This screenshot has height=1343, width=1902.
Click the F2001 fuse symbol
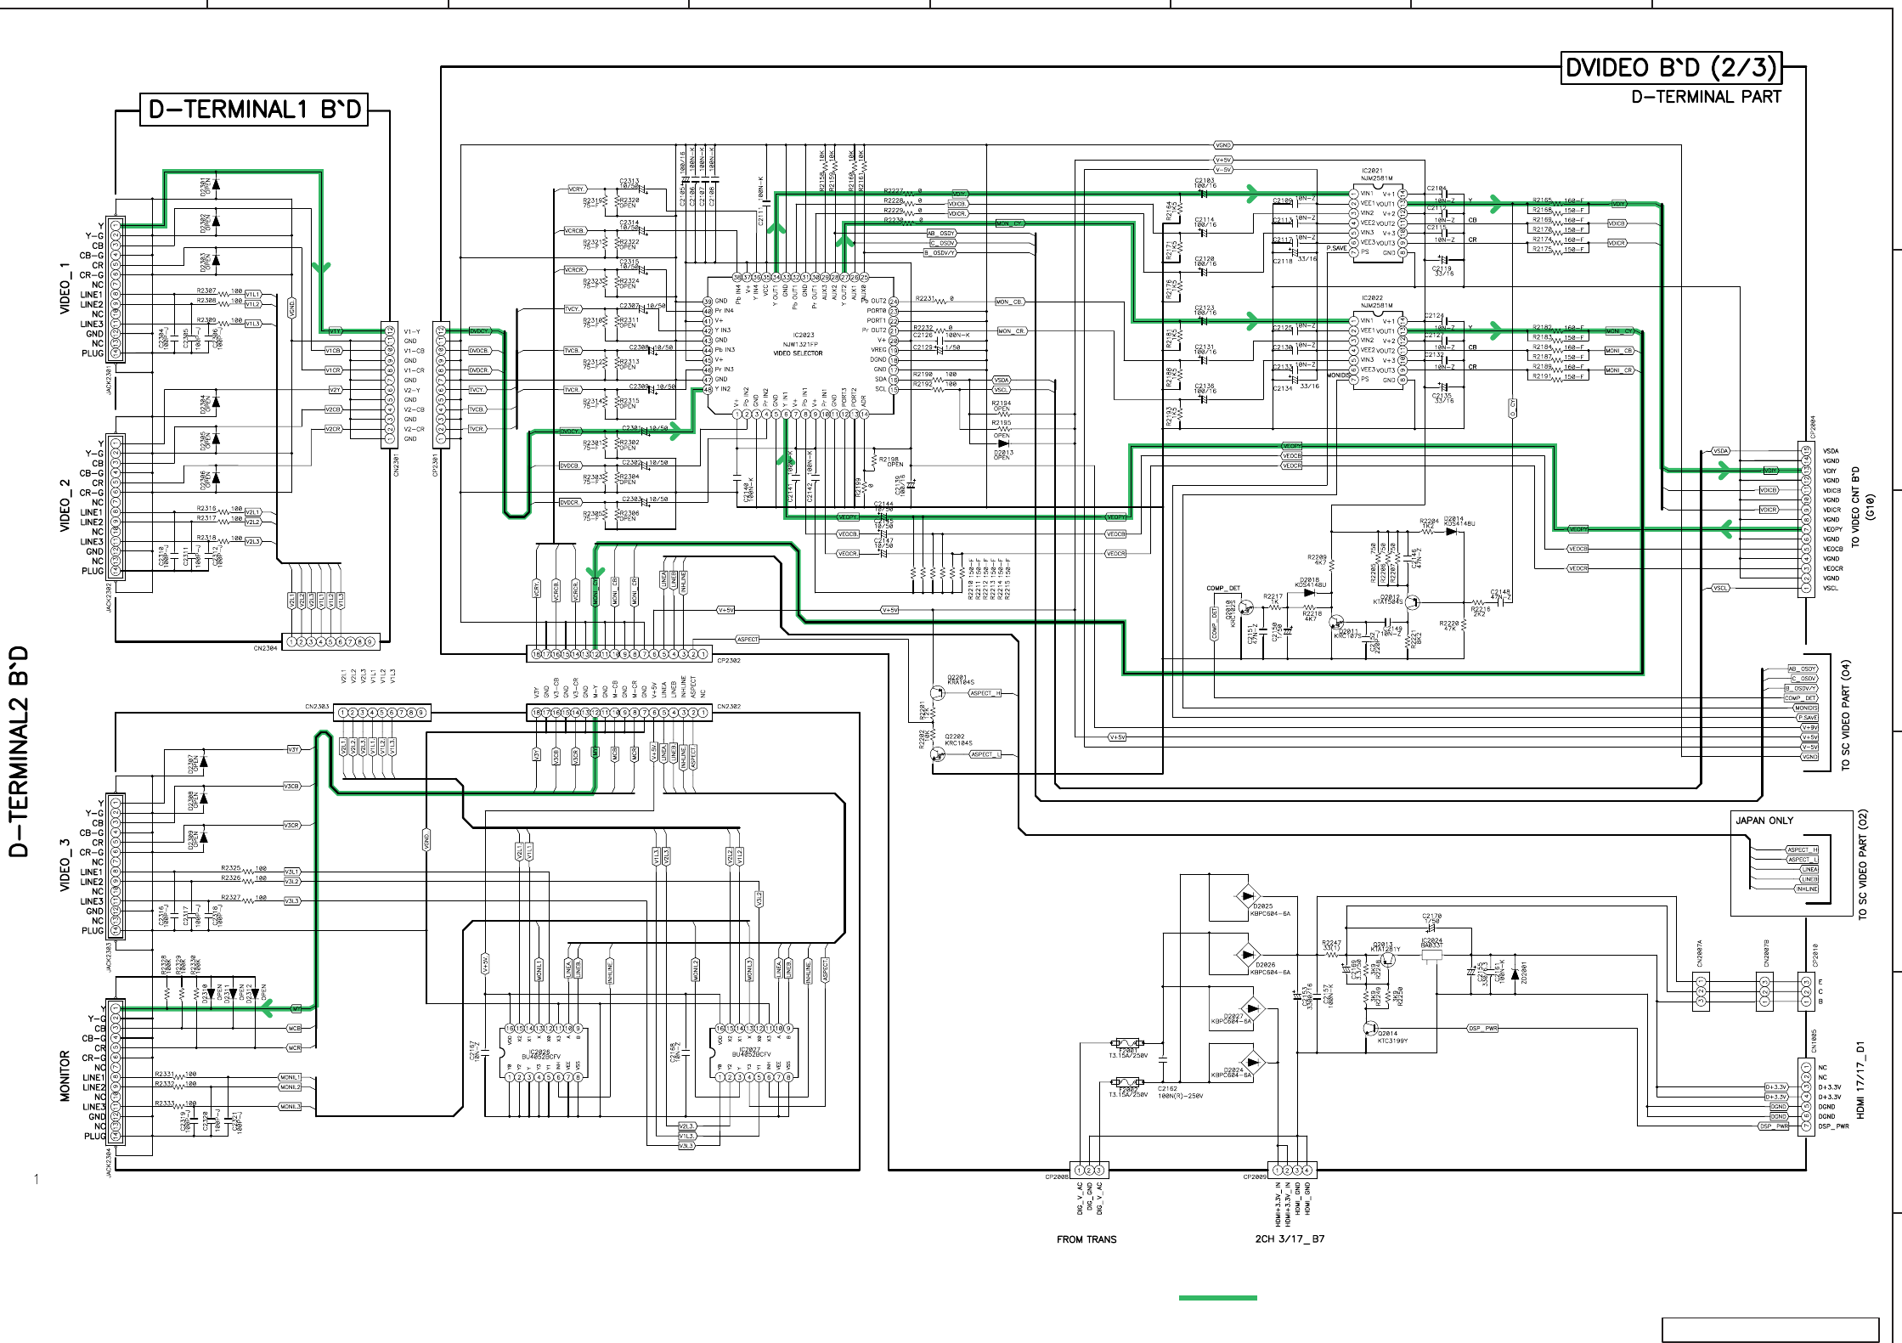pos(1127,1042)
